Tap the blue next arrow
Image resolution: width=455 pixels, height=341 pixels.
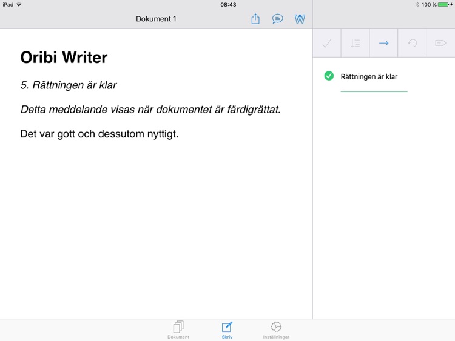pyautogui.click(x=383, y=43)
